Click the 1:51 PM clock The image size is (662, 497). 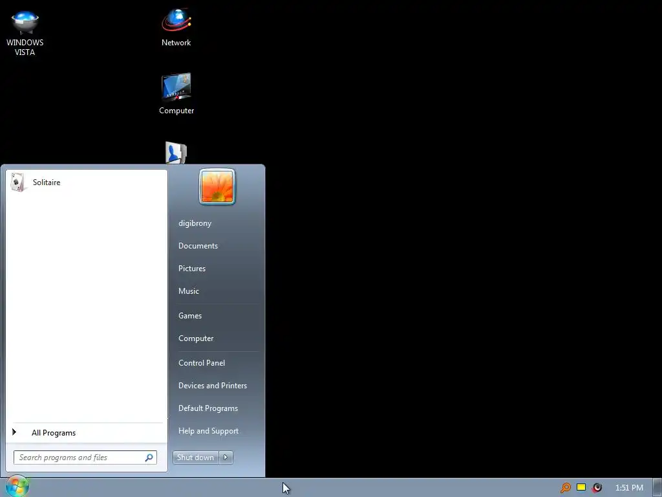coord(629,488)
